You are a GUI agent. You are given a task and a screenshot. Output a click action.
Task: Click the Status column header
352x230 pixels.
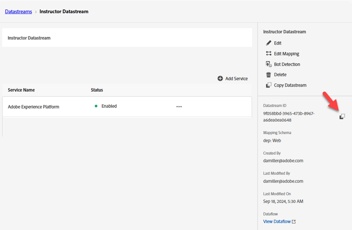(97, 90)
